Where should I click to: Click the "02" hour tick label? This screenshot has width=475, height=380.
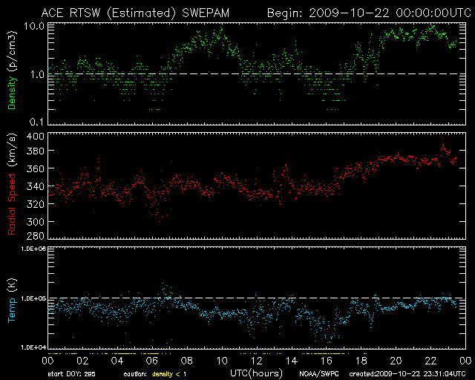[x=82, y=361]
